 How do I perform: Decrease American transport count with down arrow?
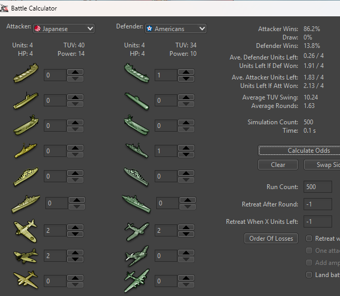click(x=186, y=79)
